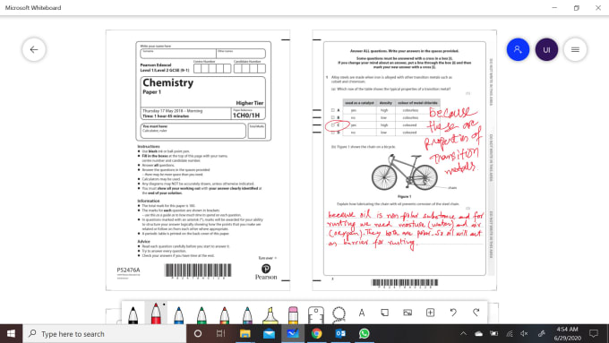Show hidden system tray icons

[x=463, y=334]
